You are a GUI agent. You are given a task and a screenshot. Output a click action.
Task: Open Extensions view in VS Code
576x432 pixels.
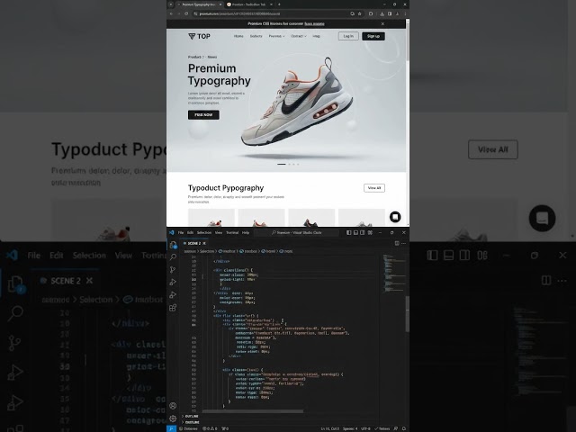[x=173, y=308]
